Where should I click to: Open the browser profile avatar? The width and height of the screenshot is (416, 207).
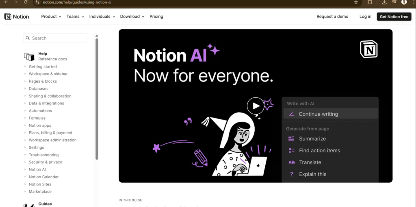(404, 2)
